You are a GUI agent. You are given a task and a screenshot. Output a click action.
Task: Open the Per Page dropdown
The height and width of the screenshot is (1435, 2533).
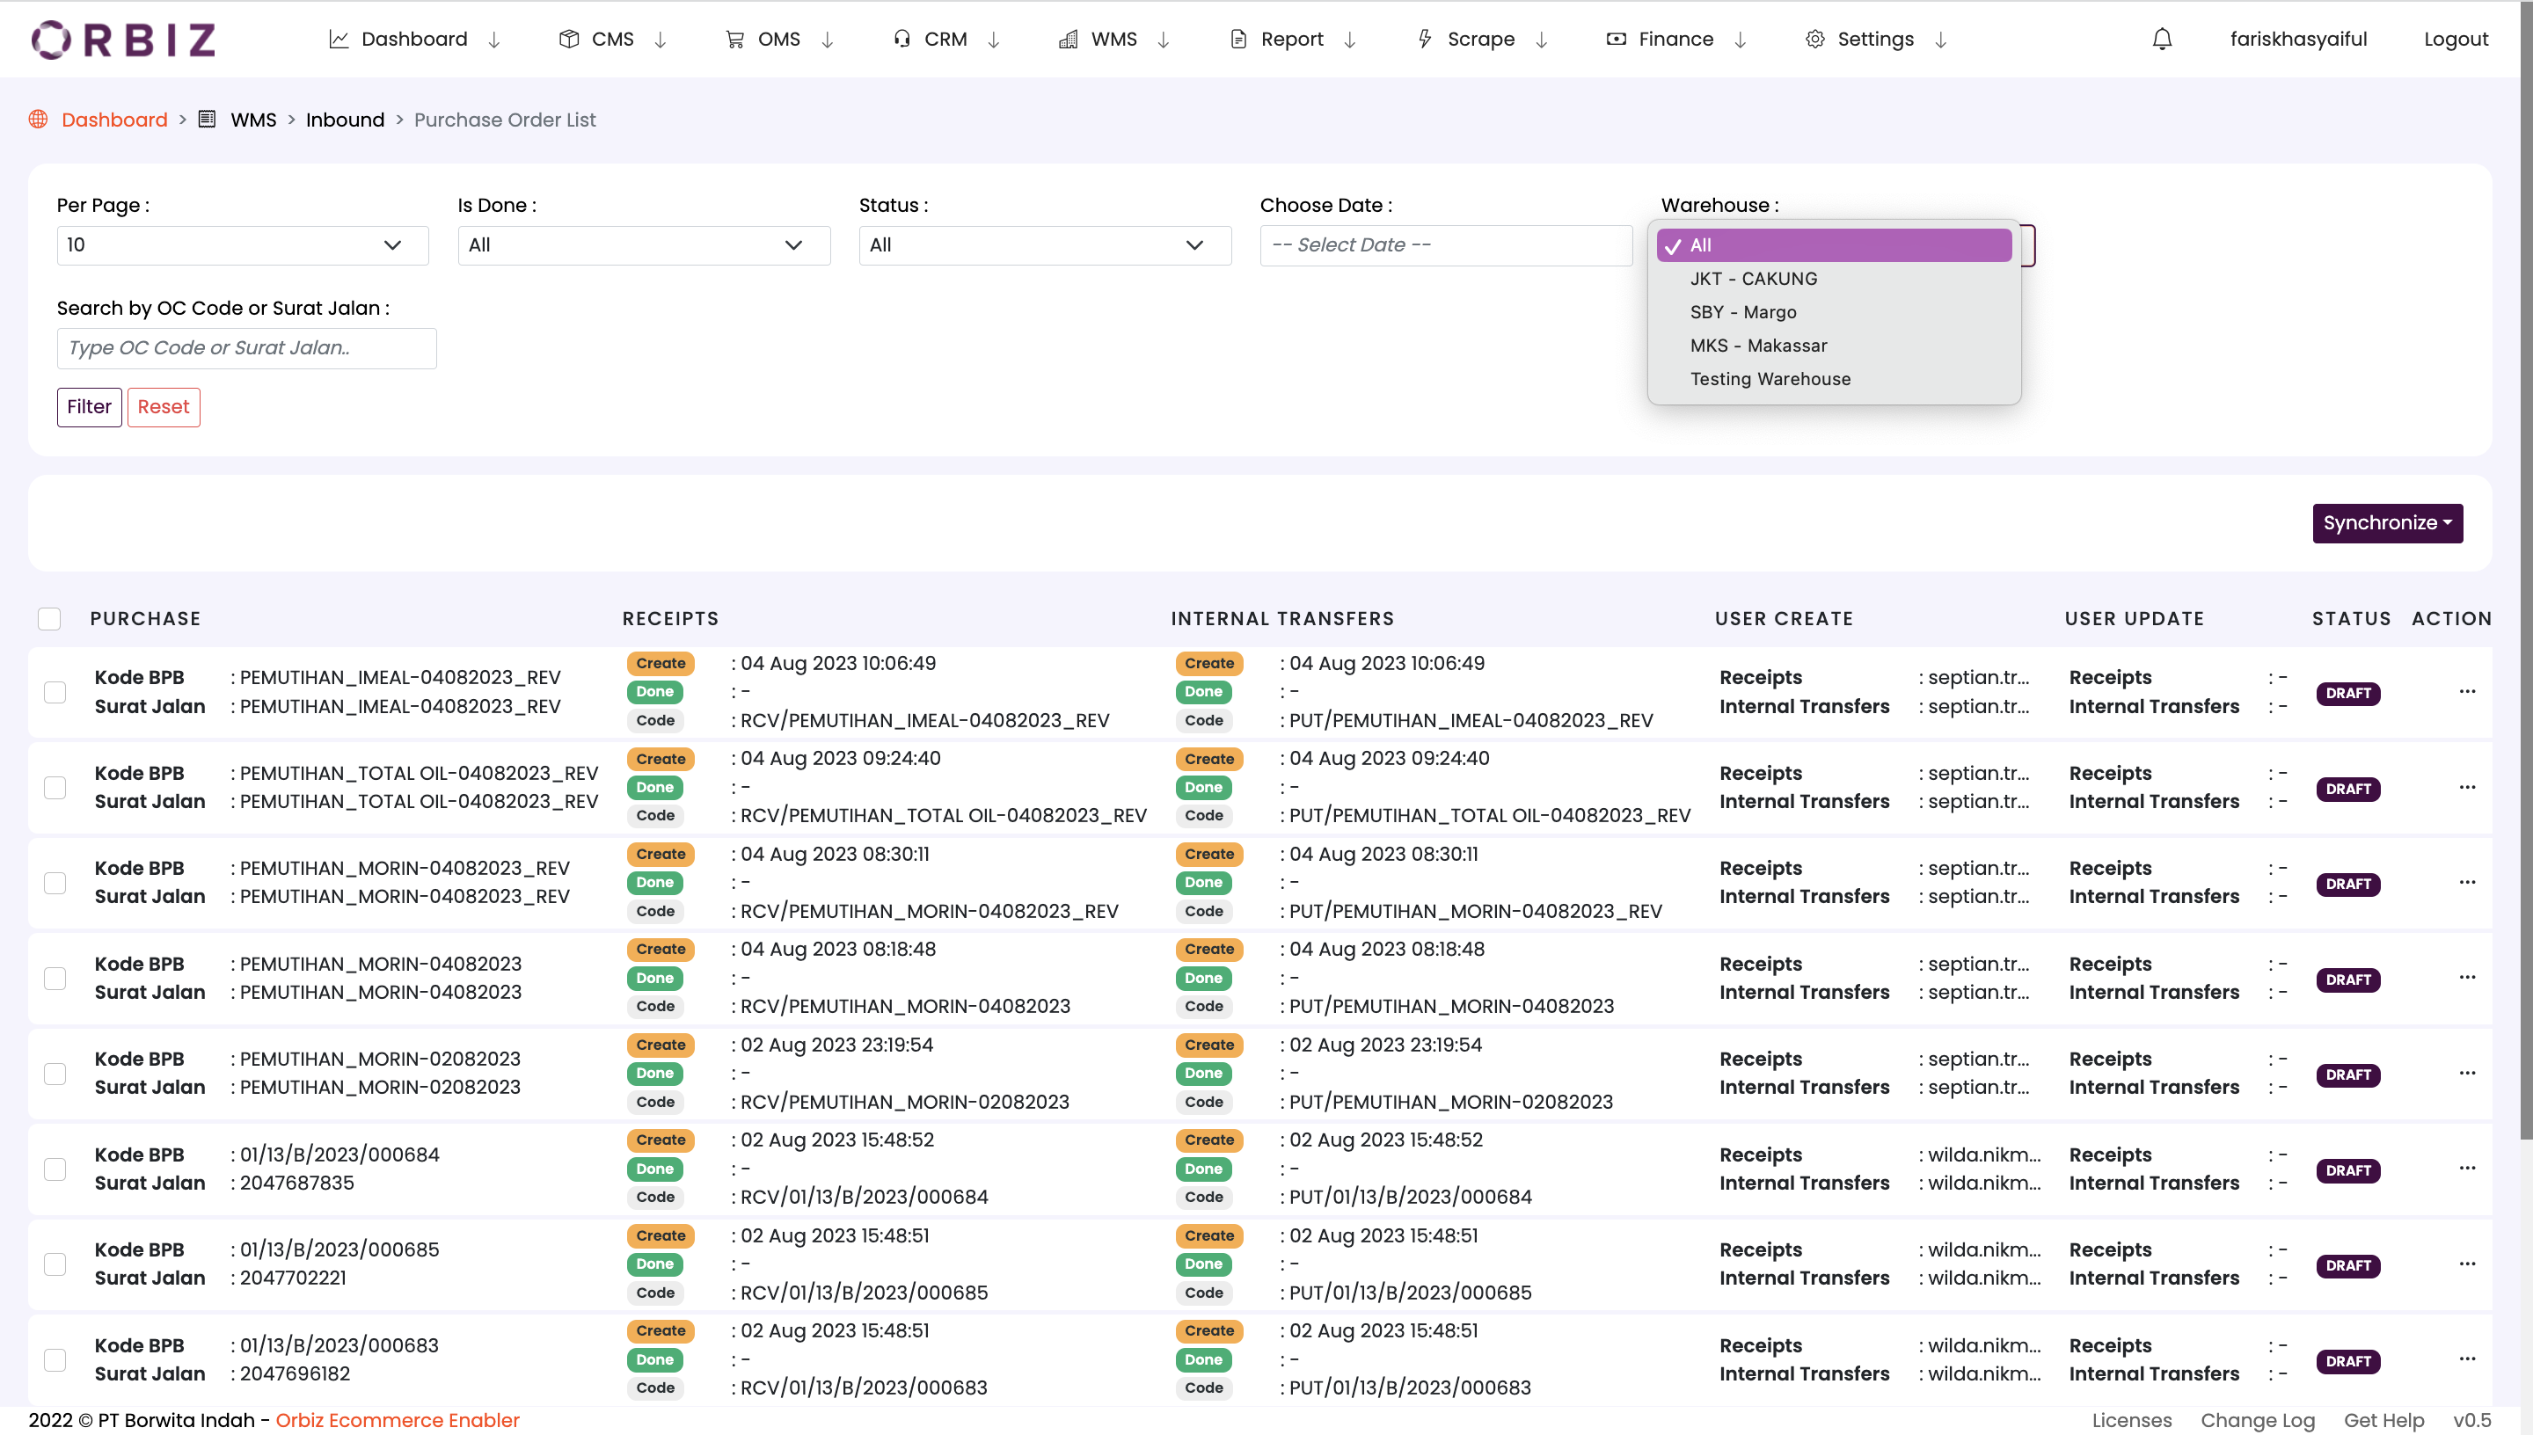[243, 245]
